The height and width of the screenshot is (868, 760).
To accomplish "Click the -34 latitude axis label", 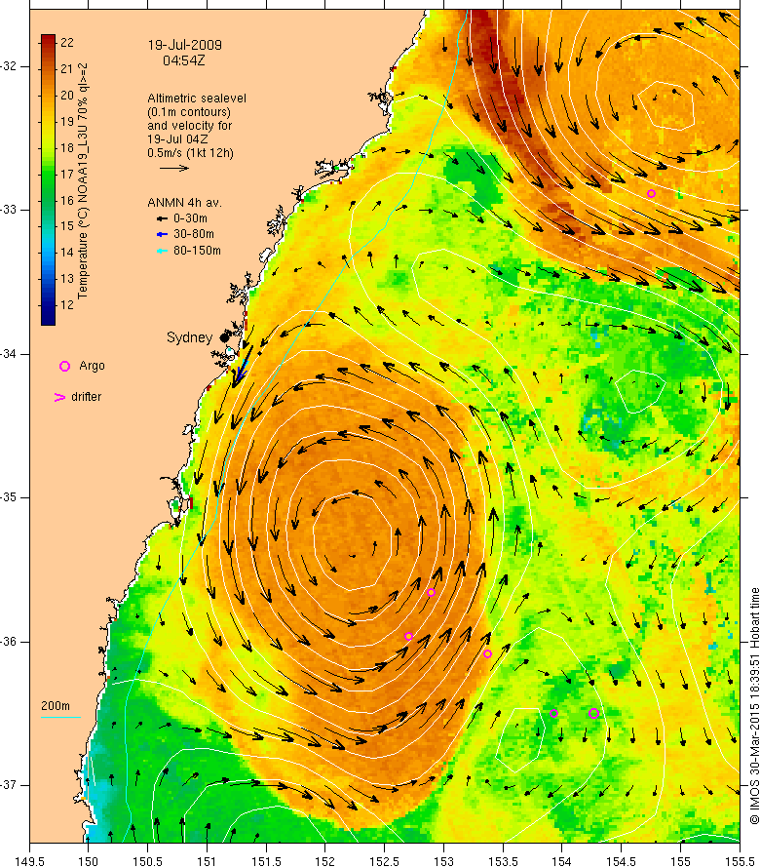I will (x=9, y=354).
